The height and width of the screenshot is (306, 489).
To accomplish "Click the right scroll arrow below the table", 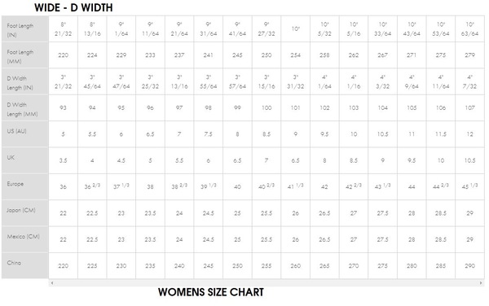I will [481, 283].
